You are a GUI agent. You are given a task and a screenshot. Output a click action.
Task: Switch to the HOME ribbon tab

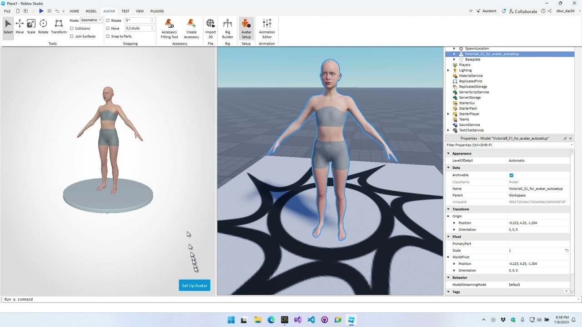point(74,11)
